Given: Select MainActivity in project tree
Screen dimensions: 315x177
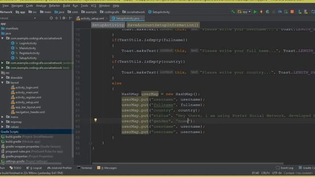Looking at the screenshot, I should click(x=28, y=48).
